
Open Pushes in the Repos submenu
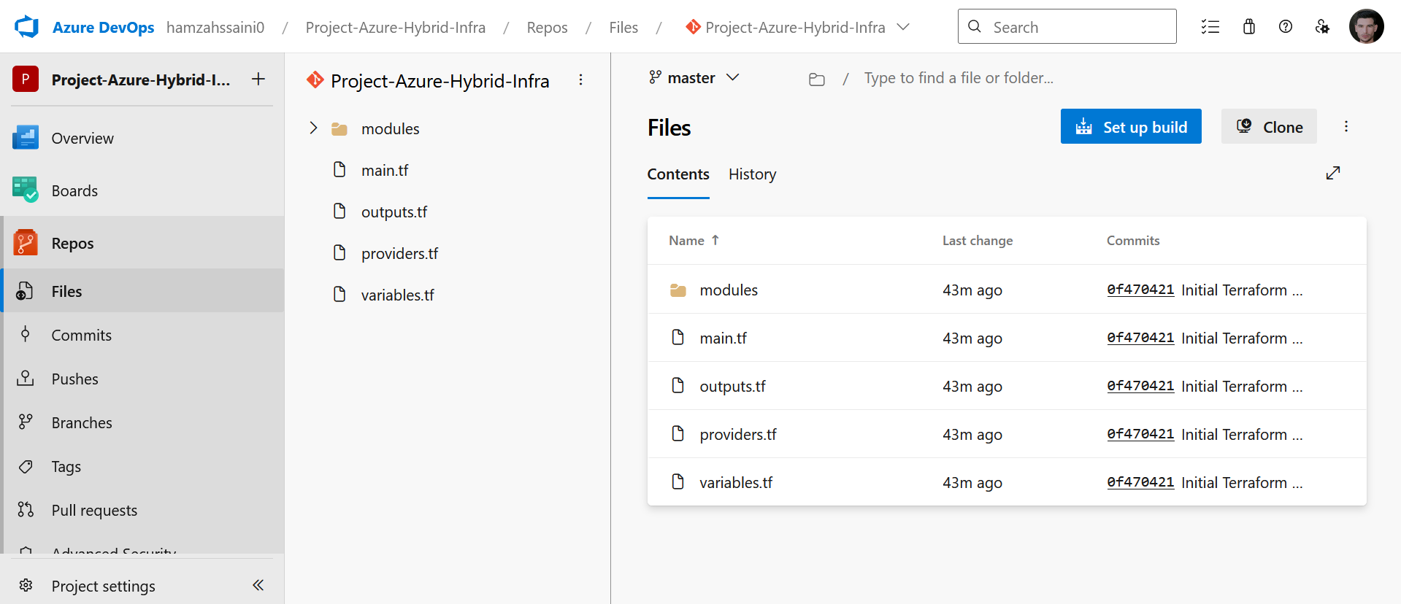pos(143,379)
